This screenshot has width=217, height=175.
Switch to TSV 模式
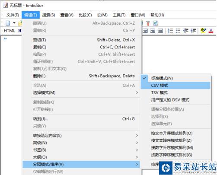(x=176, y=92)
